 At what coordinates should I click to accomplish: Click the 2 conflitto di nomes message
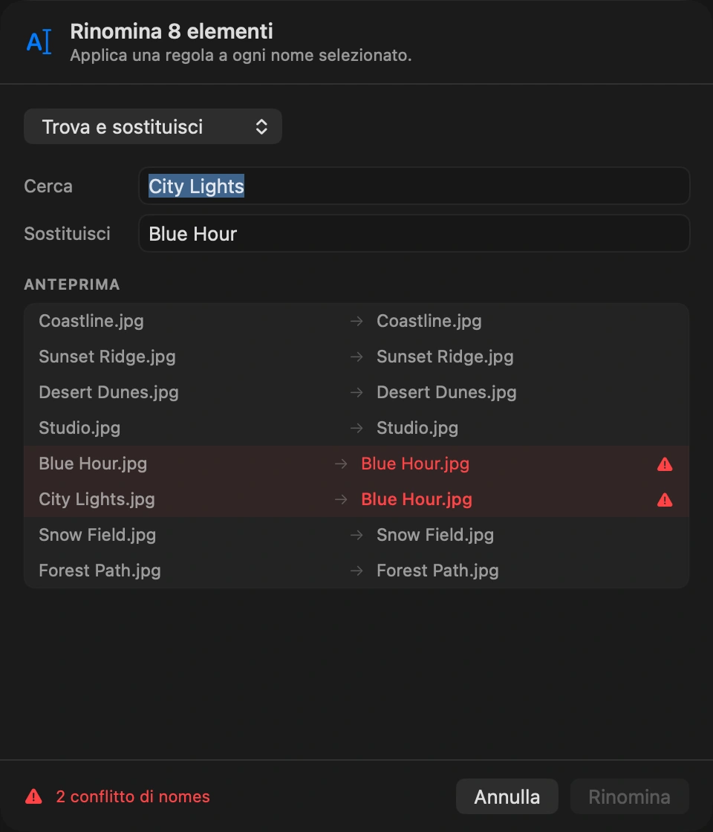[133, 796]
